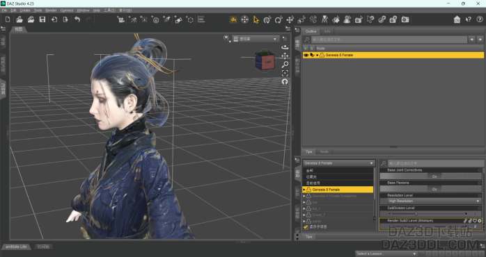Image resolution: width=486 pixels, height=257 pixels.
Task: Click the viewport Pan cross-arrows control
Action: (285, 56)
